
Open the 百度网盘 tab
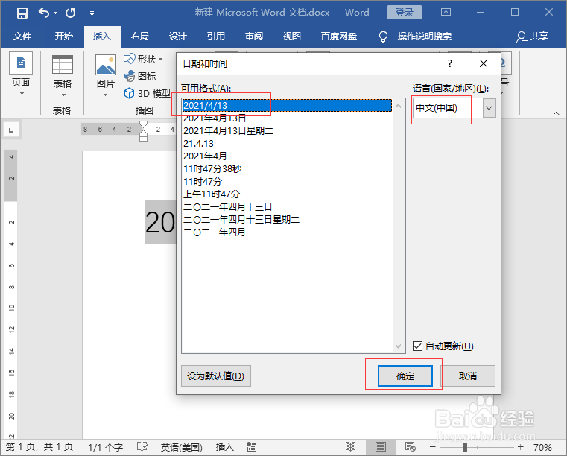click(339, 37)
